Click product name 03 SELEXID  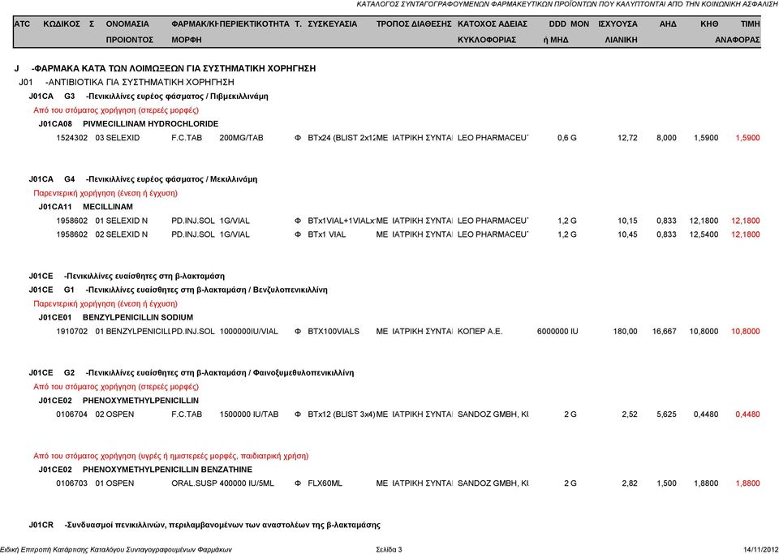[117, 138]
